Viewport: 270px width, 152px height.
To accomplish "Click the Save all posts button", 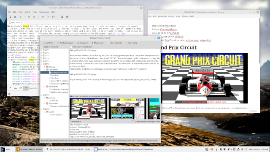I will [115, 43].
